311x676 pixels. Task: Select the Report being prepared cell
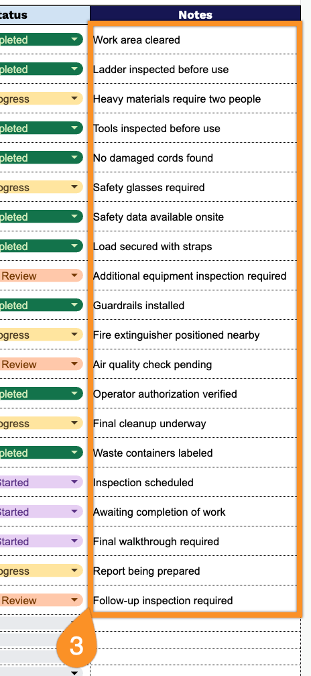(x=194, y=571)
